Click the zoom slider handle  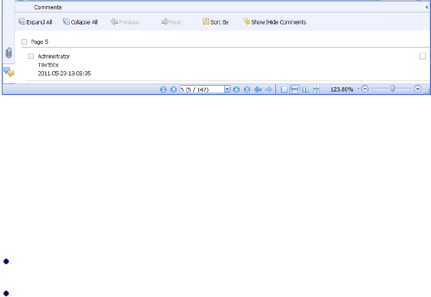point(393,89)
